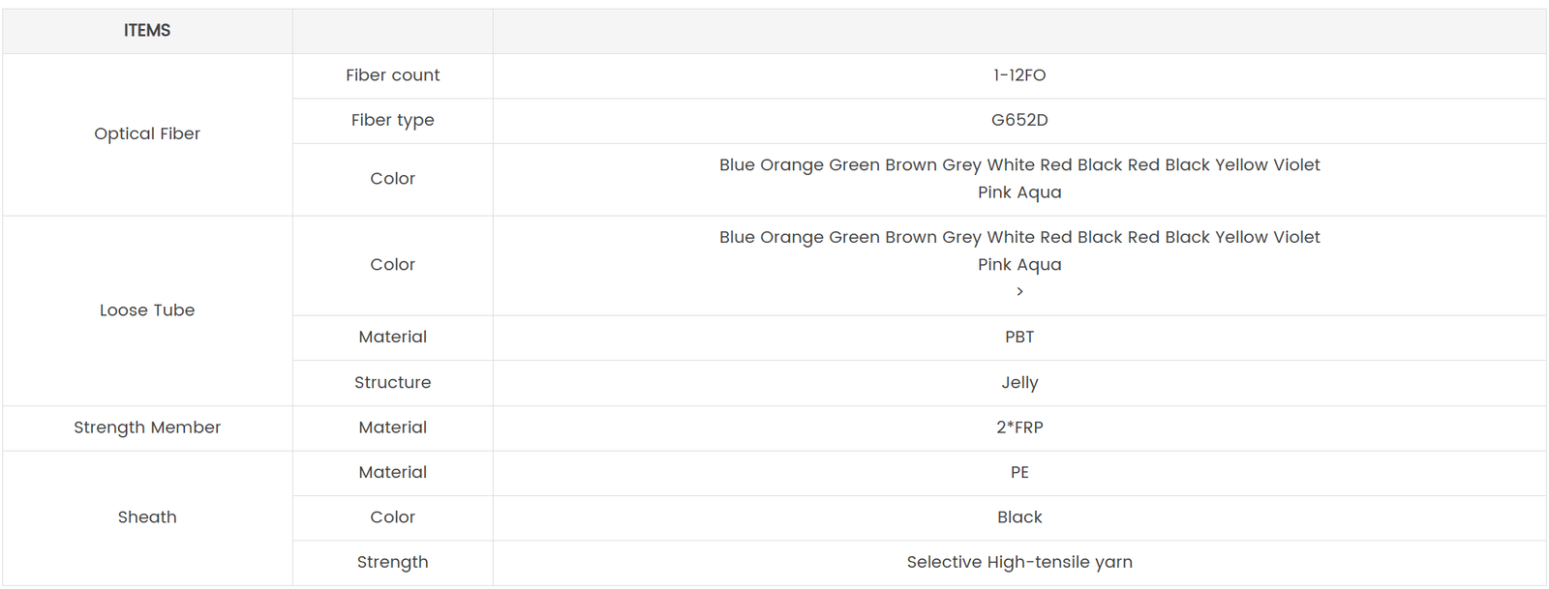The image size is (1549, 589).
Task: Click the Fiber type label
Action: tap(392, 120)
